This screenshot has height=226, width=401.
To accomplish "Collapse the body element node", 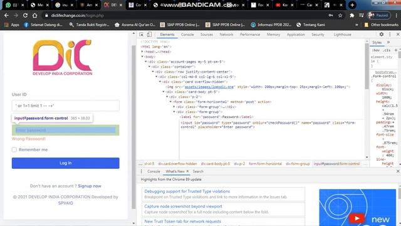I will 142,56.
